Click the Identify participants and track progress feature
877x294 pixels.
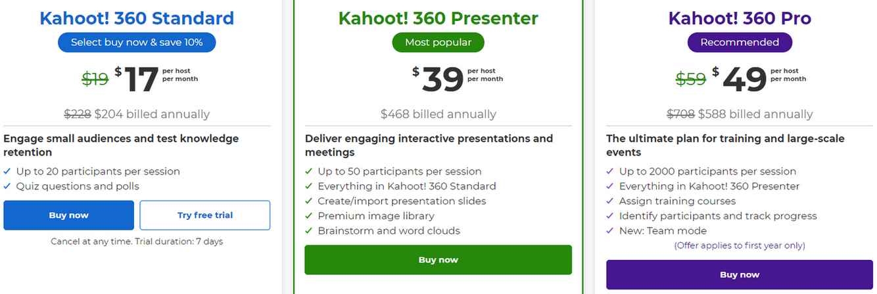pyautogui.click(x=718, y=216)
